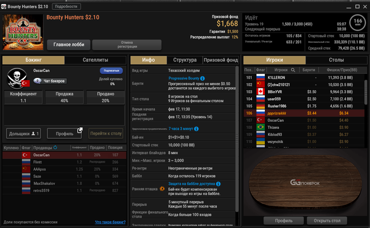This screenshot has height=228, width=370.
Task: Sort players by the Поз. column header
Action: 249,70
